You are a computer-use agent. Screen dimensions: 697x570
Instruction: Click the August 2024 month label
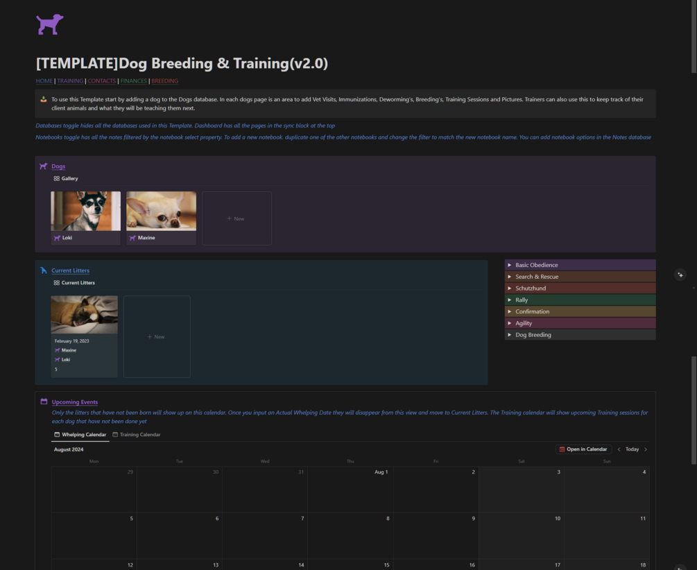point(69,449)
